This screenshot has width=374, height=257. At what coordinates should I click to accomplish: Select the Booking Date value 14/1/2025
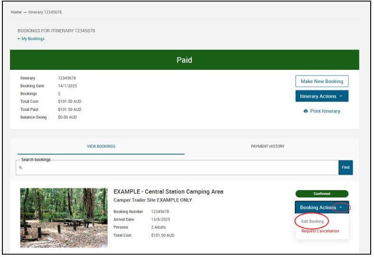pos(67,86)
